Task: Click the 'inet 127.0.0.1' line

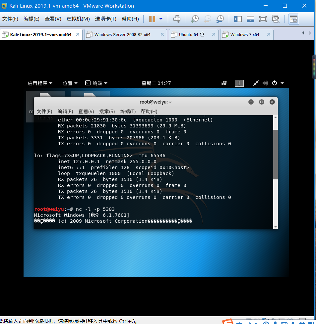Action: 107,162
